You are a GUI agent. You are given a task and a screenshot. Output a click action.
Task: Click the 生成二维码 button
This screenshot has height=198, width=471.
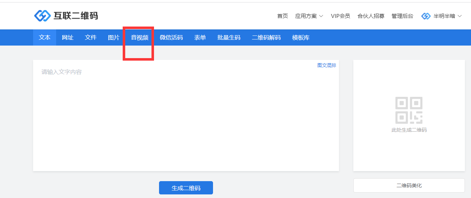click(186, 188)
